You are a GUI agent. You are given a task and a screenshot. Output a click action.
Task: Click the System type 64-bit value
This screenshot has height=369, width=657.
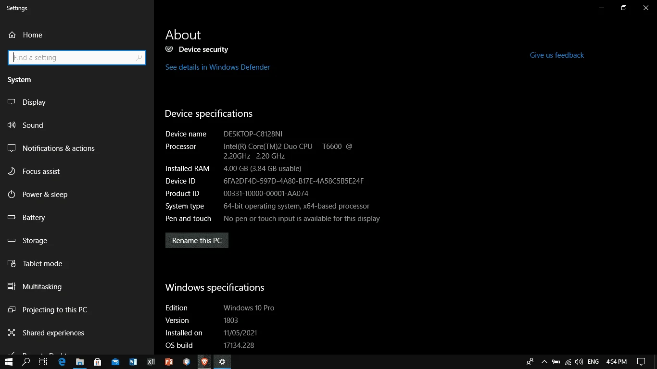pyautogui.click(x=296, y=206)
